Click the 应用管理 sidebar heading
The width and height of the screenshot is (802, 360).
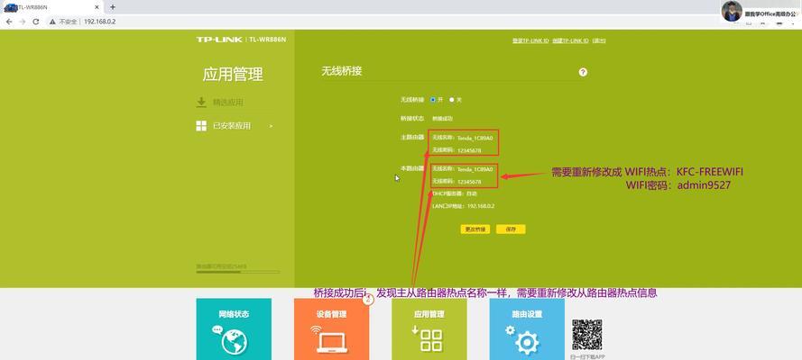pos(233,75)
